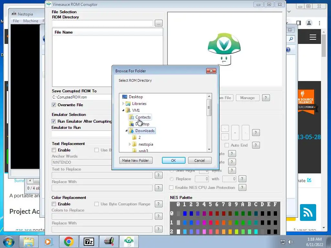Screen dimensions: 331x248
Task: Switch to Nestopia via taskbar icon
Action: (x=109, y=242)
